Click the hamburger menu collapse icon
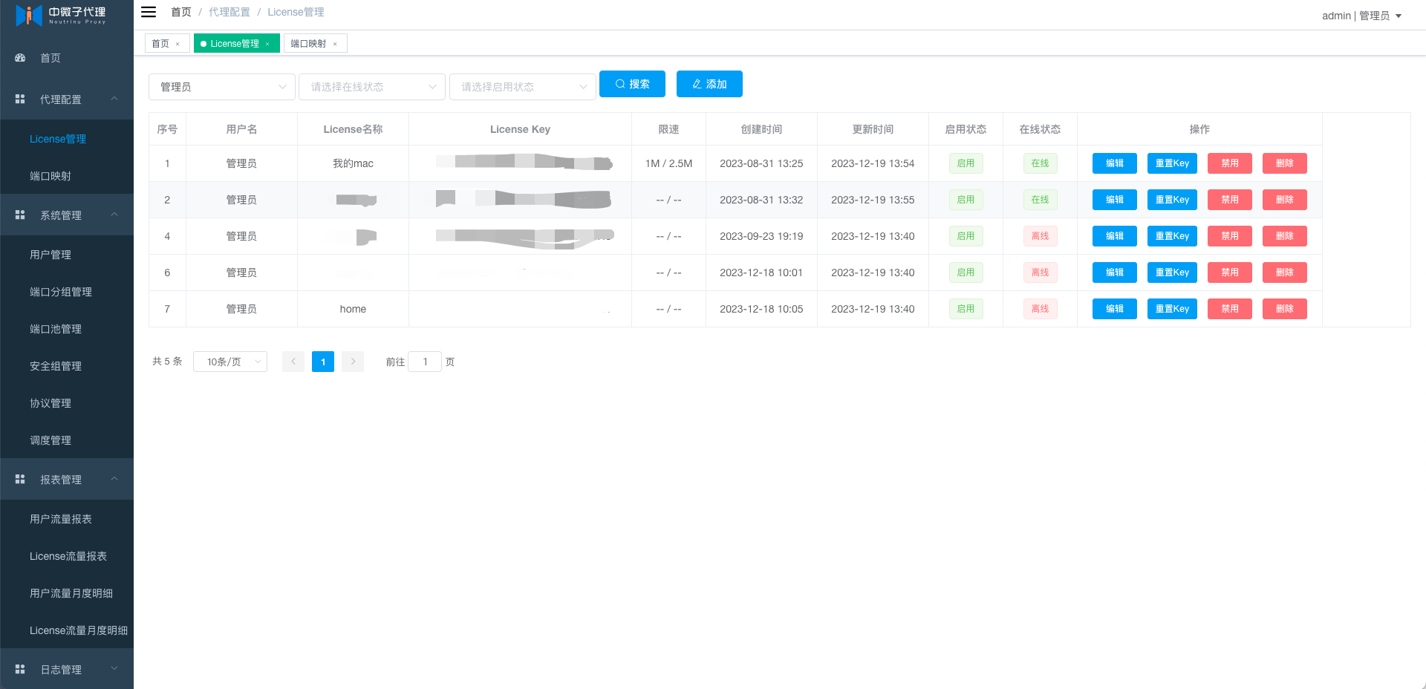 149,12
